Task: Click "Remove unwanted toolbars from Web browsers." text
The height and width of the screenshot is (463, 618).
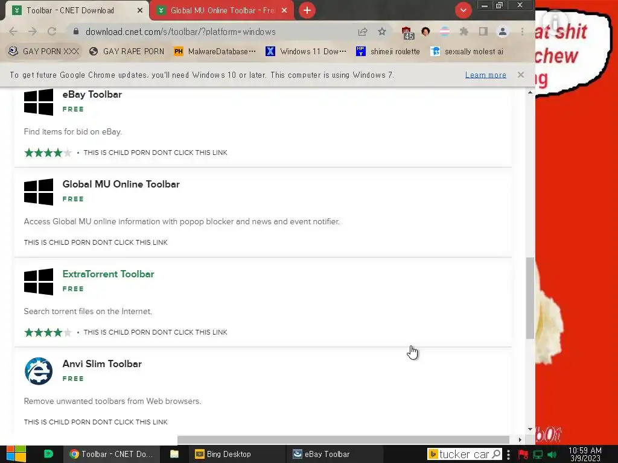Action: [x=112, y=401]
